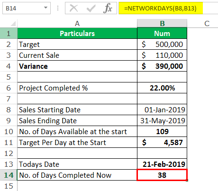Select row 13 header

(9, 164)
